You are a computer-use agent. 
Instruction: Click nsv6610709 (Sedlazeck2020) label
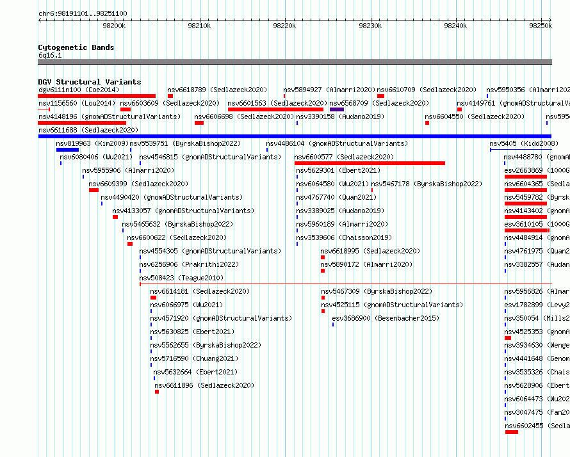tap(427, 90)
